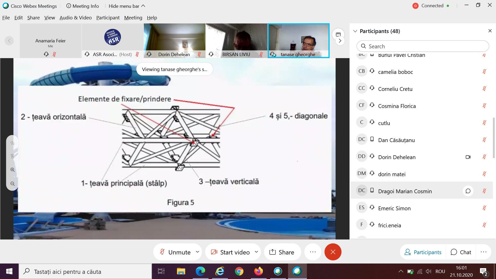Screen dimensions: 496x279
Task: Click Unmute microphone button
Action: coord(175,252)
